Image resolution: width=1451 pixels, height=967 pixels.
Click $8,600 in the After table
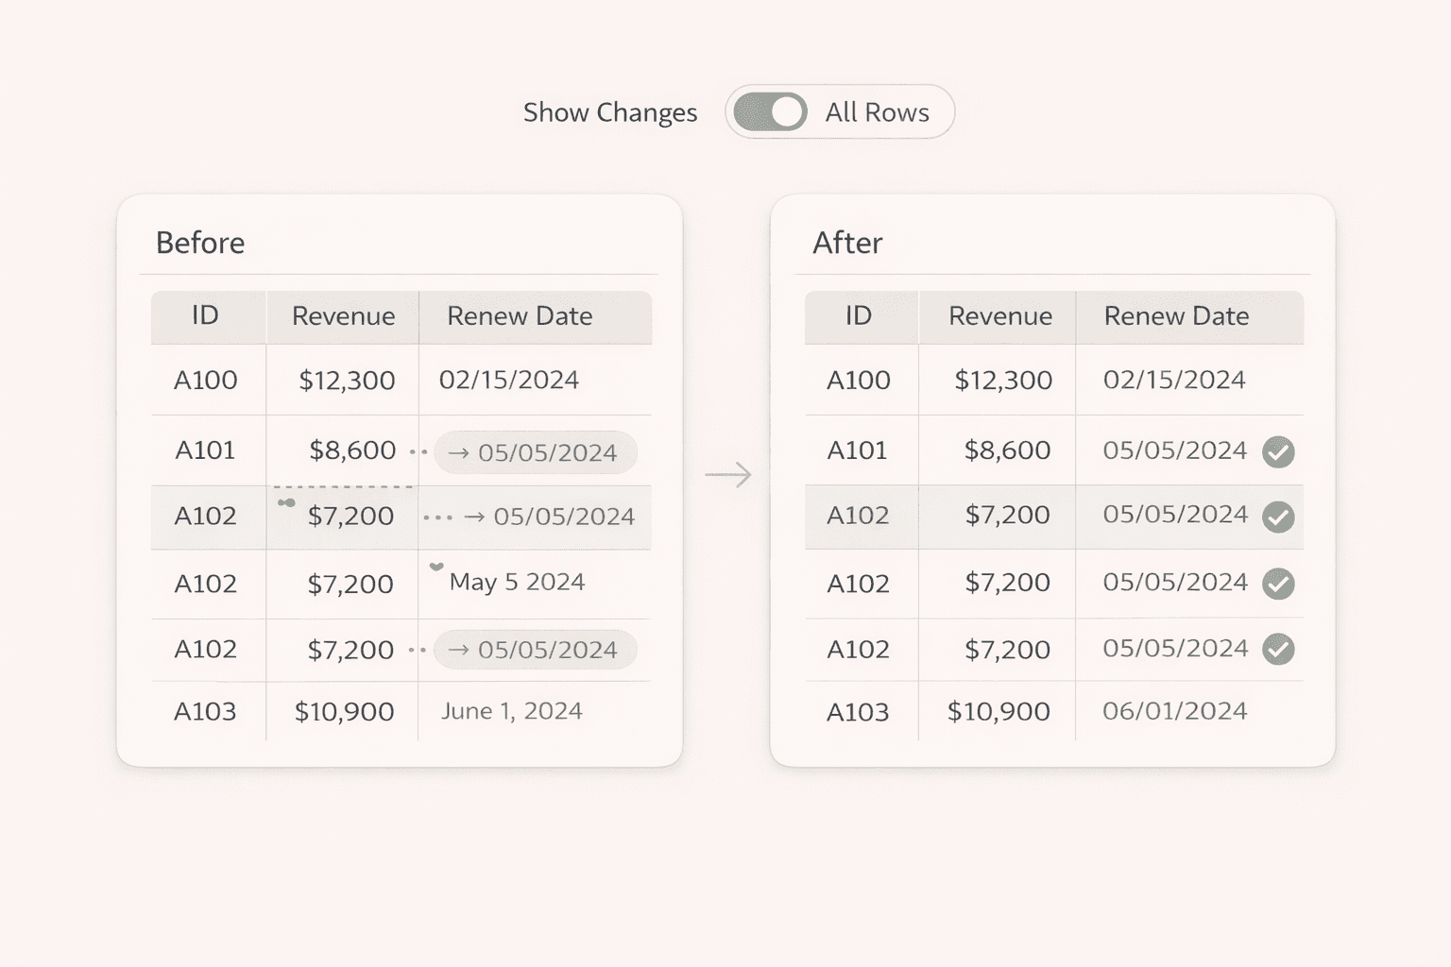(1007, 450)
